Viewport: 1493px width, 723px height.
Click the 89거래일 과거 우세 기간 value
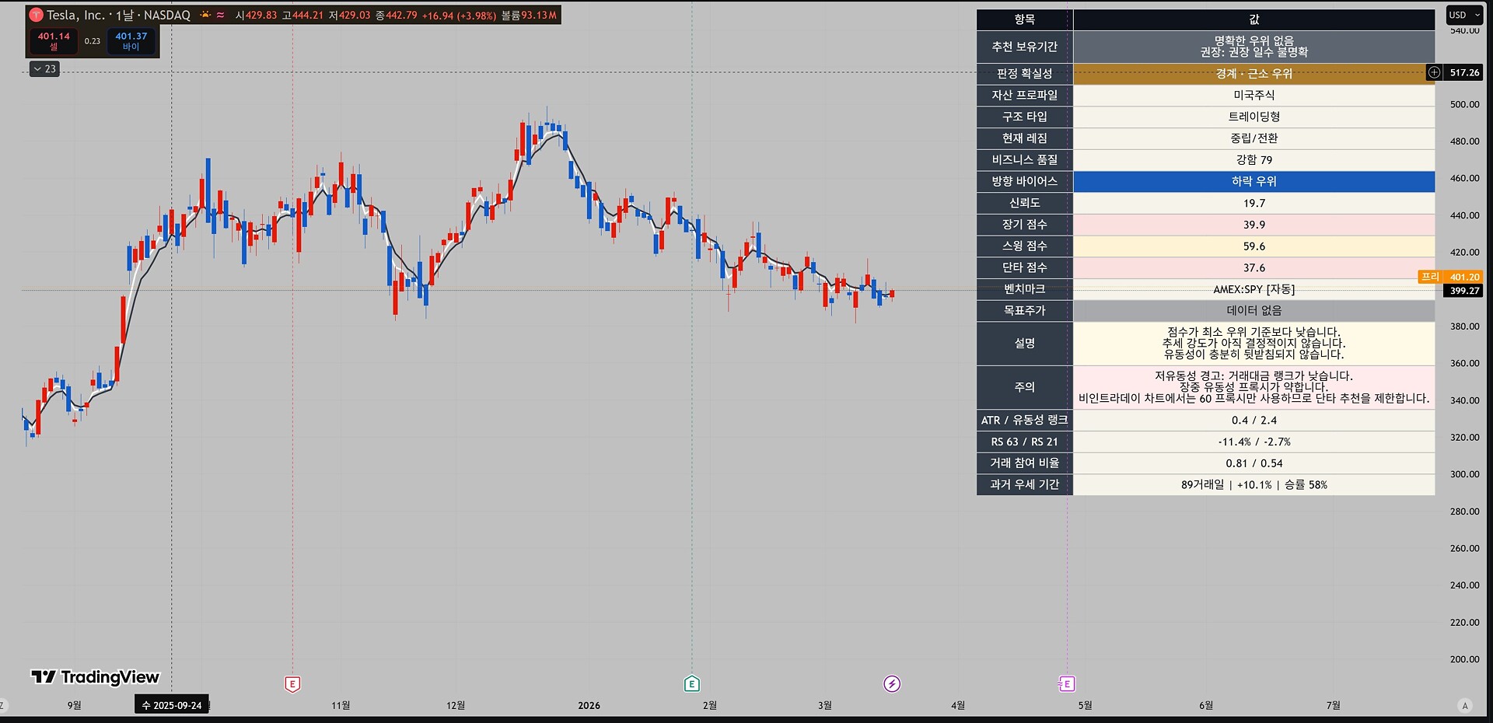(1253, 485)
